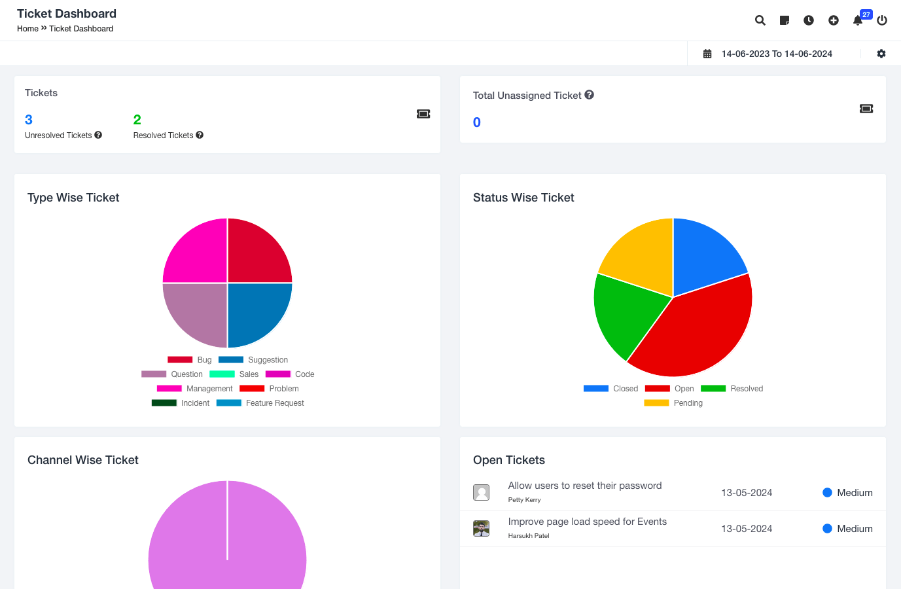The width and height of the screenshot is (901, 589).
Task: Click help icon beside Resolved Tickets
Action: [200, 135]
